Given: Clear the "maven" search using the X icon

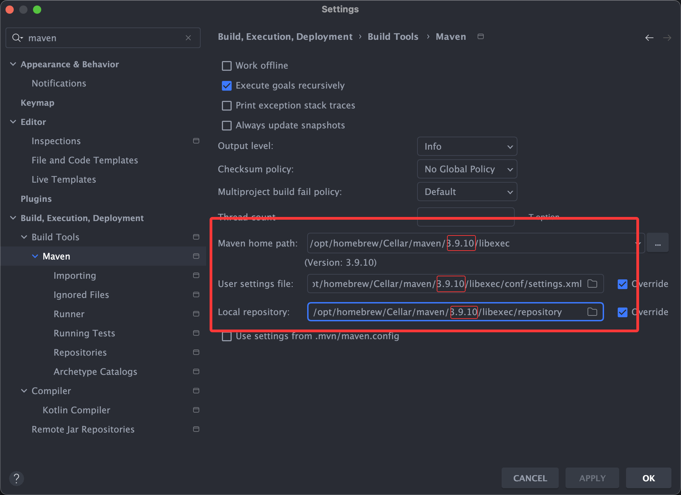Looking at the screenshot, I should point(188,38).
